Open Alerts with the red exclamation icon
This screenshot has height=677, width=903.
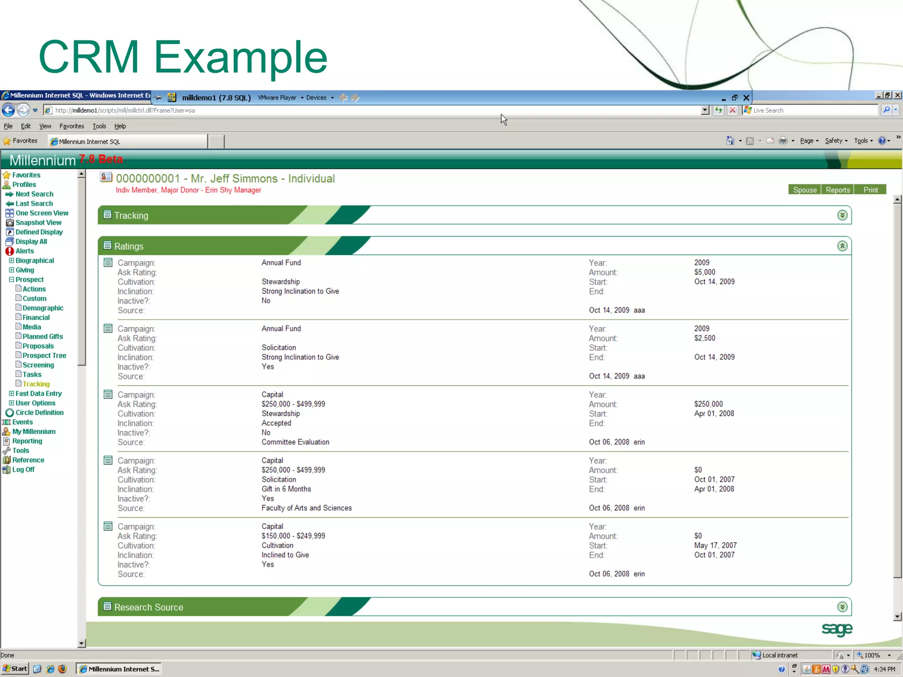pos(10,251)
